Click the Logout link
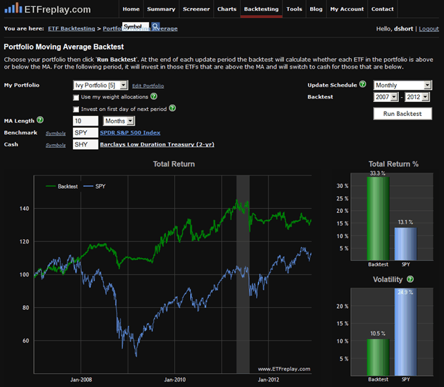 [429, 29]
